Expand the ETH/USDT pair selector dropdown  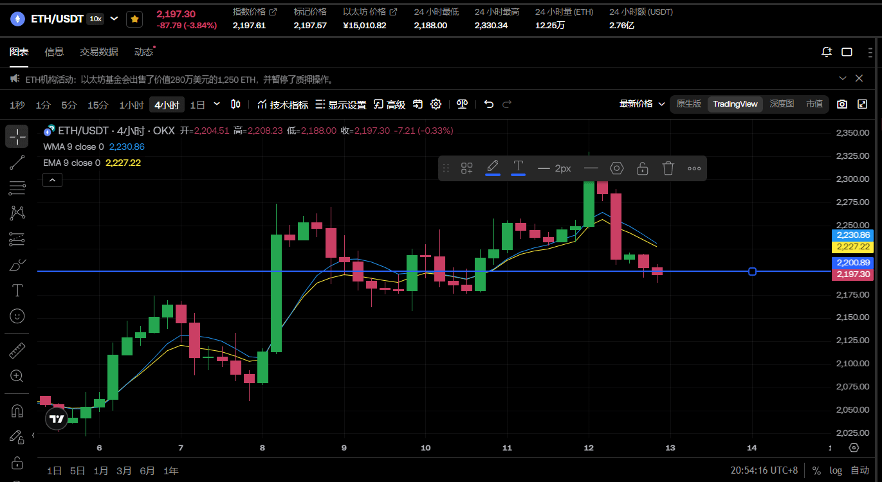(x=115, y=19)
